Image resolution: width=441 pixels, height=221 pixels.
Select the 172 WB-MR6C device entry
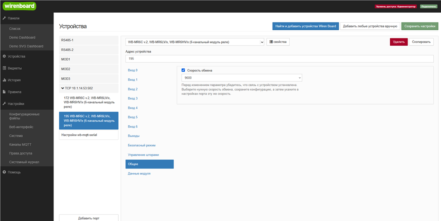tap(88, 102)
